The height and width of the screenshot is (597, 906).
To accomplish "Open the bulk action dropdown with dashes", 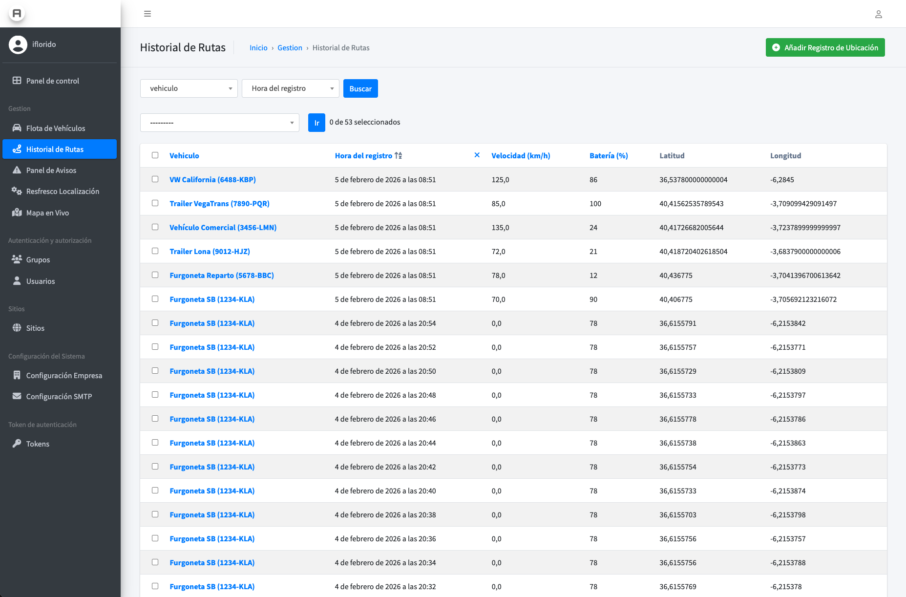I will [x=219, y=123].
